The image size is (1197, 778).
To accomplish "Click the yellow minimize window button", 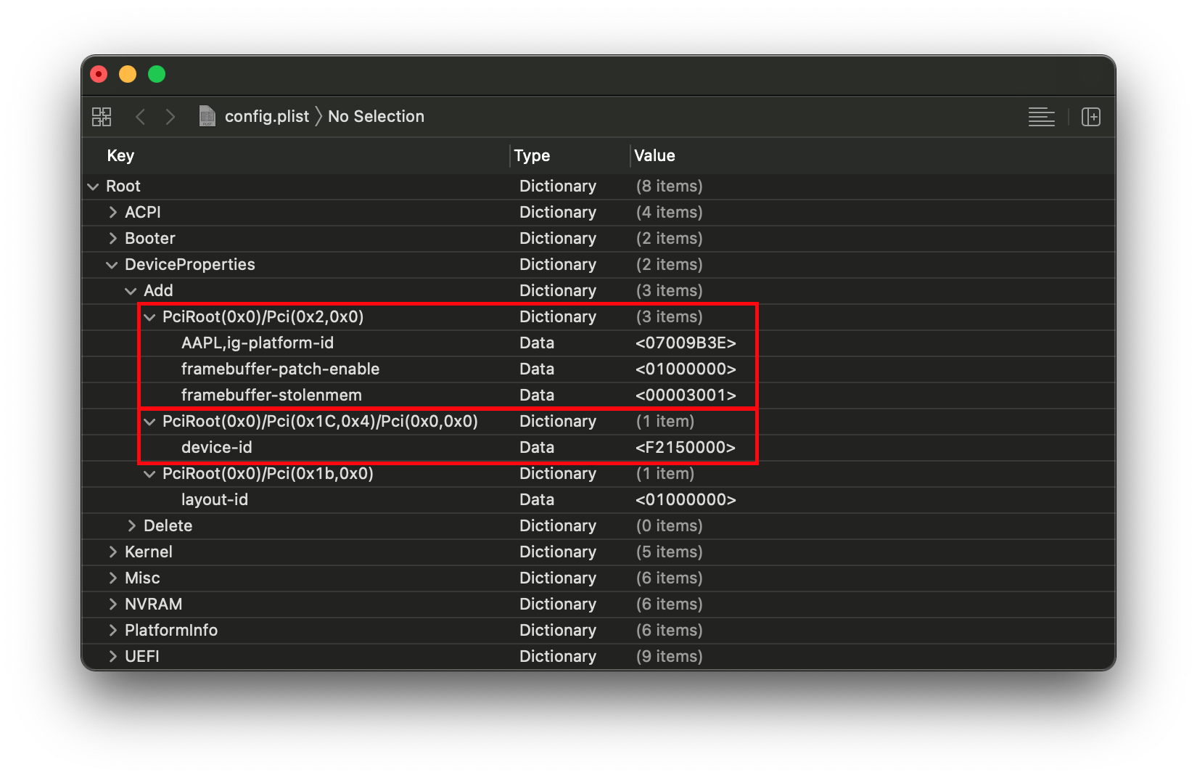I will click(x=128, y=74).
